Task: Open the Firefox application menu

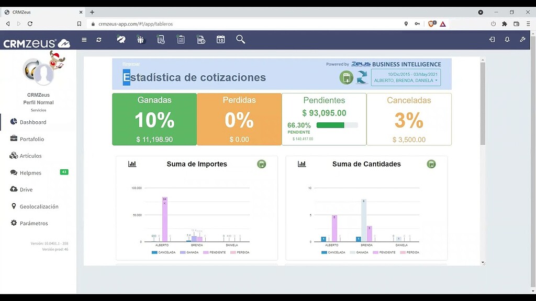Action: click(x=529, y=24)
